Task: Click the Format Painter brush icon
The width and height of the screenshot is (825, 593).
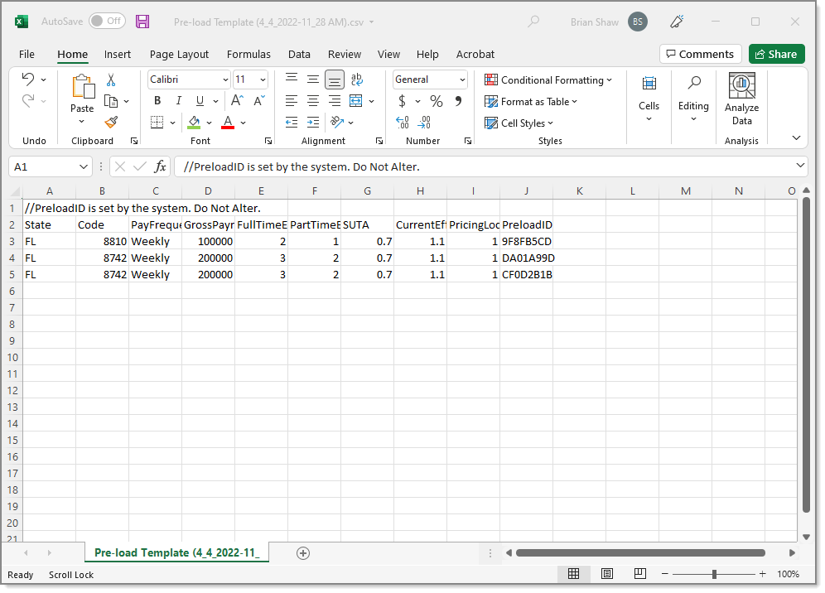Action: click(111, 122)
